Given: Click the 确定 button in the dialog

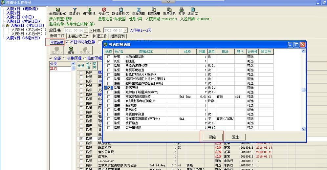Looking at the screenshot, I should (x=213, y=137).
